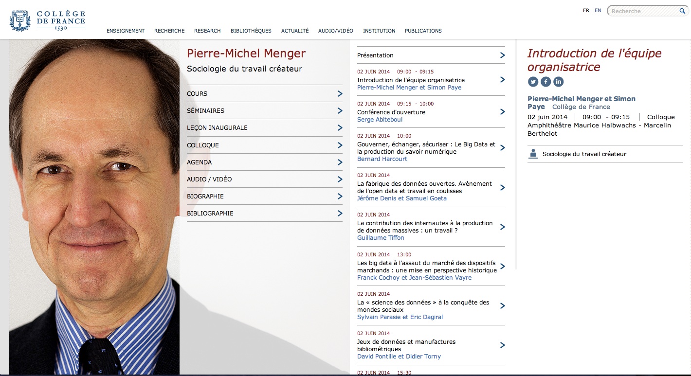Focus the Recherche search field
The image size is (691, 376).
pos(643,11)
